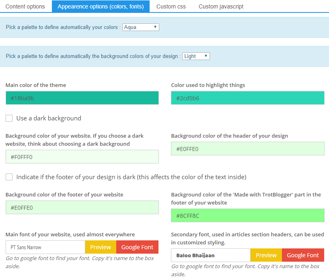The image size is (329, 279).
Task: Switch to the Custom css tab
Action: [x=171, y=6]
